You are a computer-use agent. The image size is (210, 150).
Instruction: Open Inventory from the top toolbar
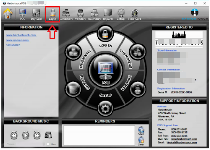click(x=94, y=15)
